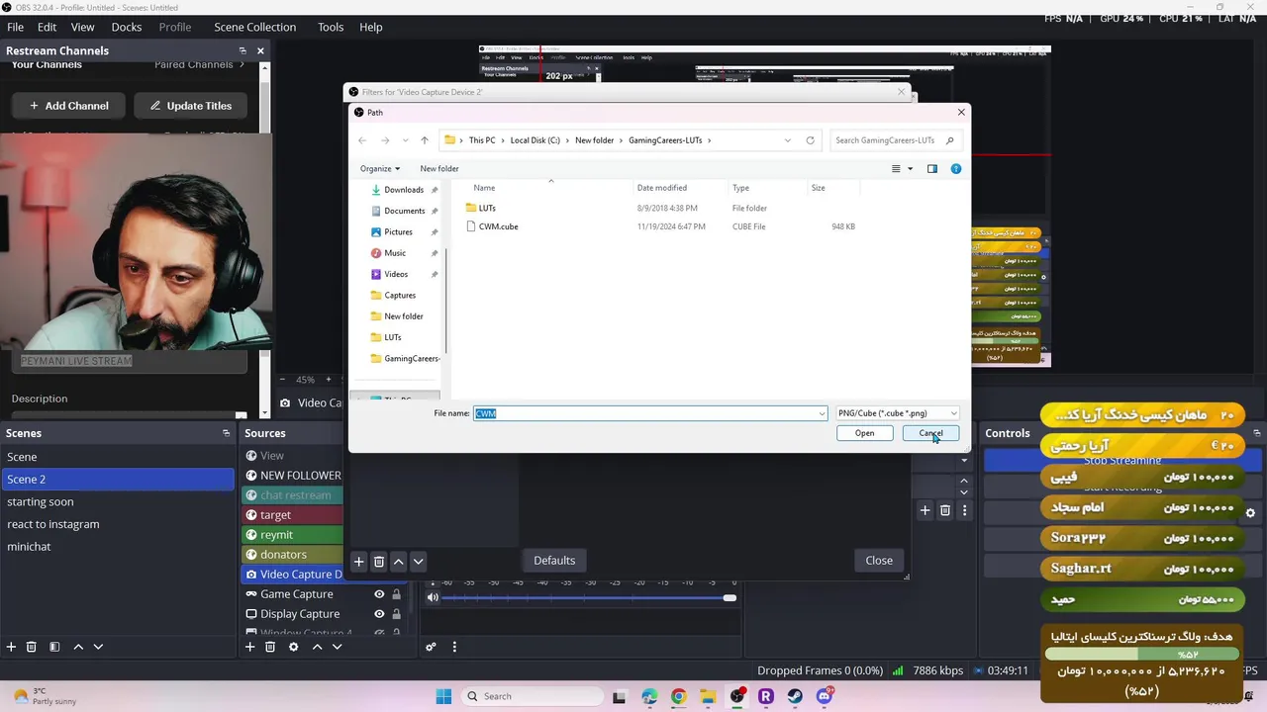Toggle lock on Game Capture source

pyautogui.click(x=396, y=594)
